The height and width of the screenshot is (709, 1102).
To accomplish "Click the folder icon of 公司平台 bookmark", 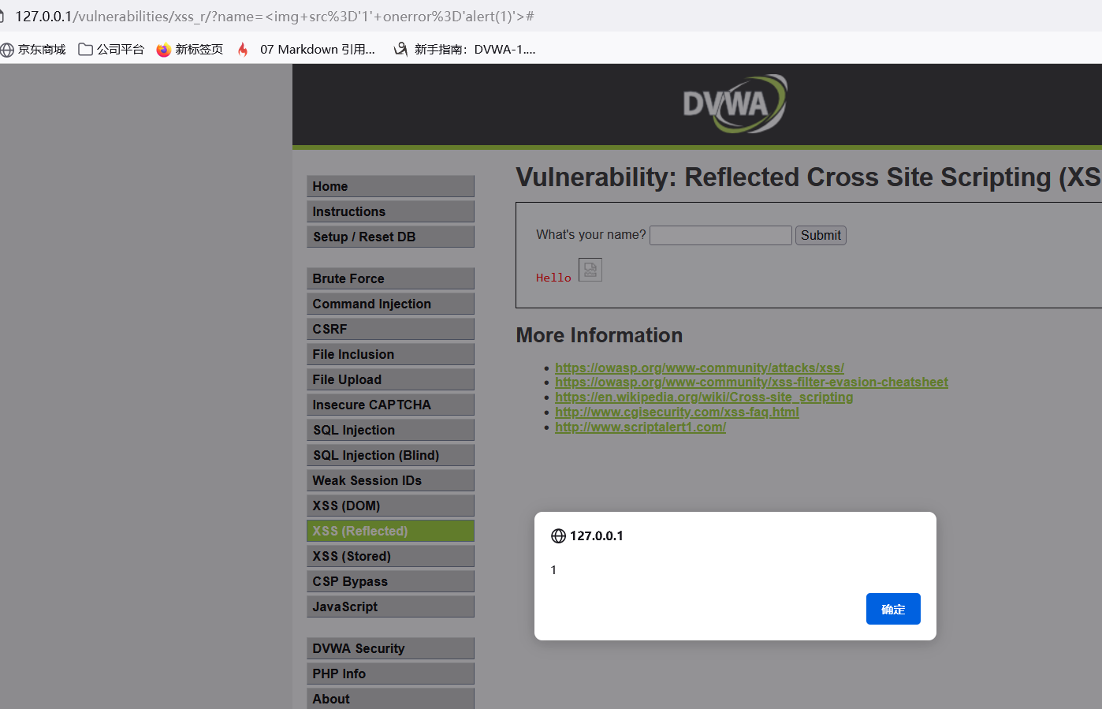I will tap(85, 50).
